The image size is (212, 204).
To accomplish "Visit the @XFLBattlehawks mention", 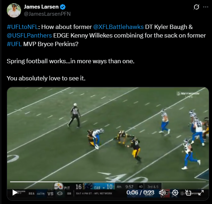I will click(x=118, y=27).
